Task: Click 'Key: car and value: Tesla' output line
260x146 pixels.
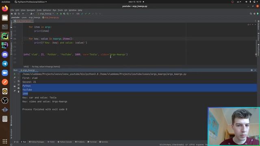Action: coord(39,98)
